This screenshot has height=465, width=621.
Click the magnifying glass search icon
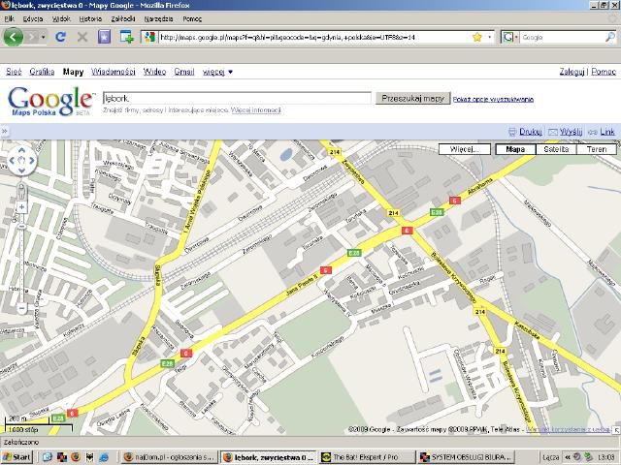tap(610, 37)
